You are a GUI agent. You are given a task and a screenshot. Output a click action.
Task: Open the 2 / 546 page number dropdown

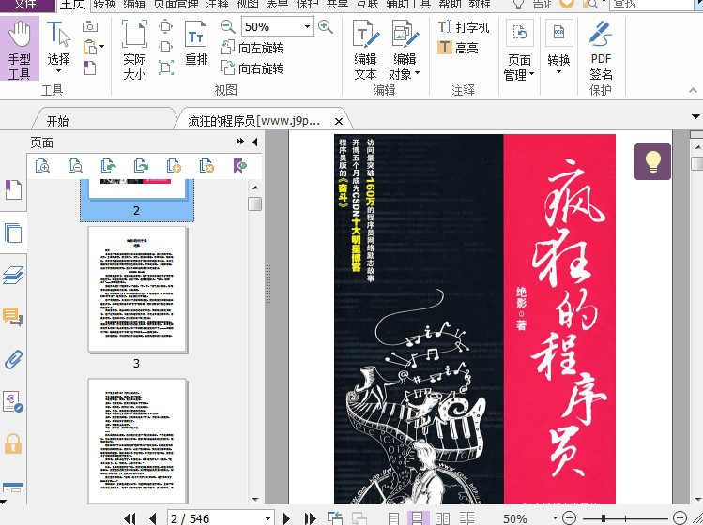coord(267,518)
